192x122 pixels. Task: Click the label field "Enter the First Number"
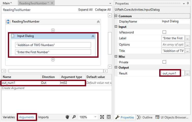(53, 52)
